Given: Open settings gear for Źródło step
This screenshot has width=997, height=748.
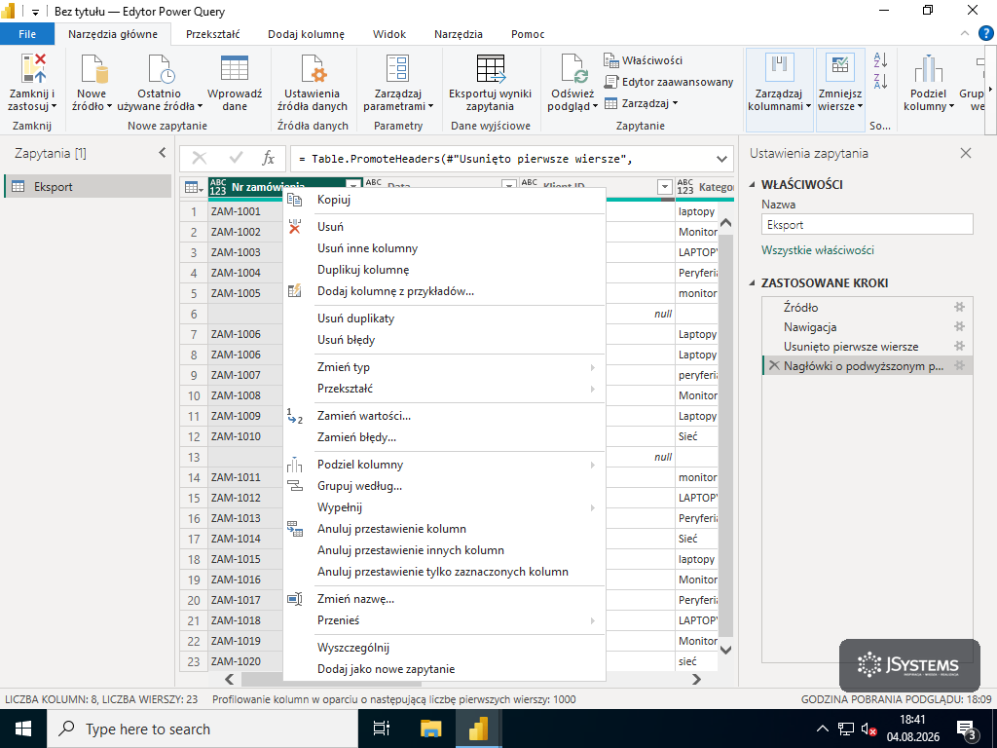Looking at the screenshot, I should [x=959, y=307].
